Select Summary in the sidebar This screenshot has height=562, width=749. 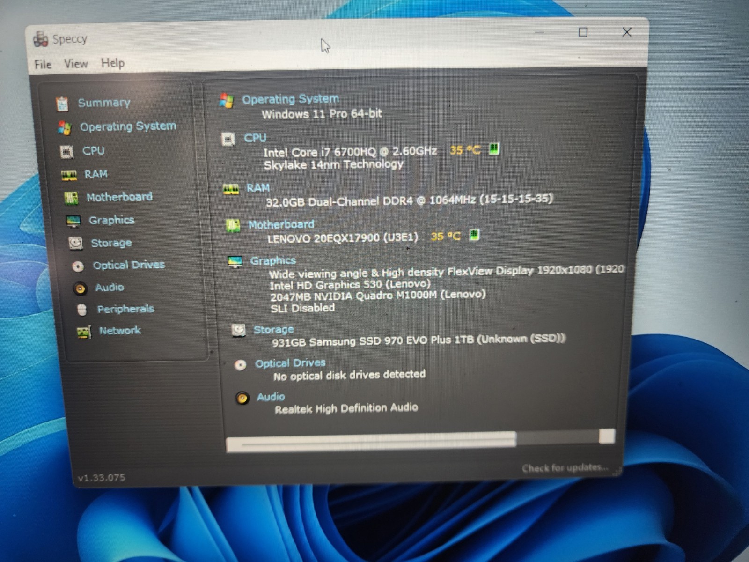pyautogui.click(x=104, y=103)
